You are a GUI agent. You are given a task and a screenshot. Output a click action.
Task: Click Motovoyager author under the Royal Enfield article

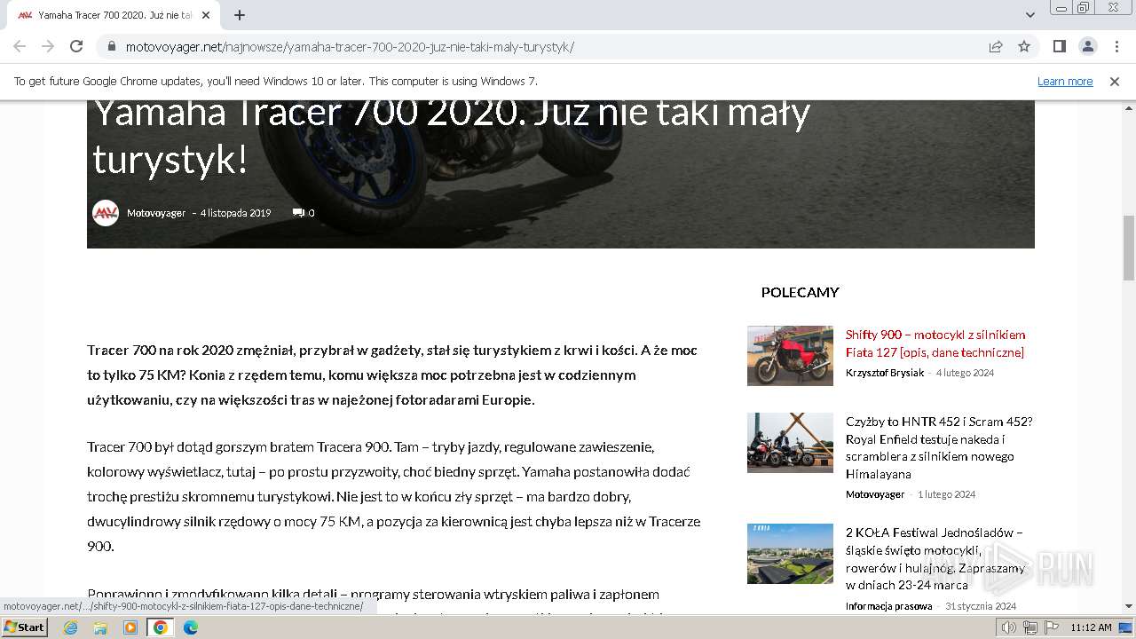pos(875,494)
